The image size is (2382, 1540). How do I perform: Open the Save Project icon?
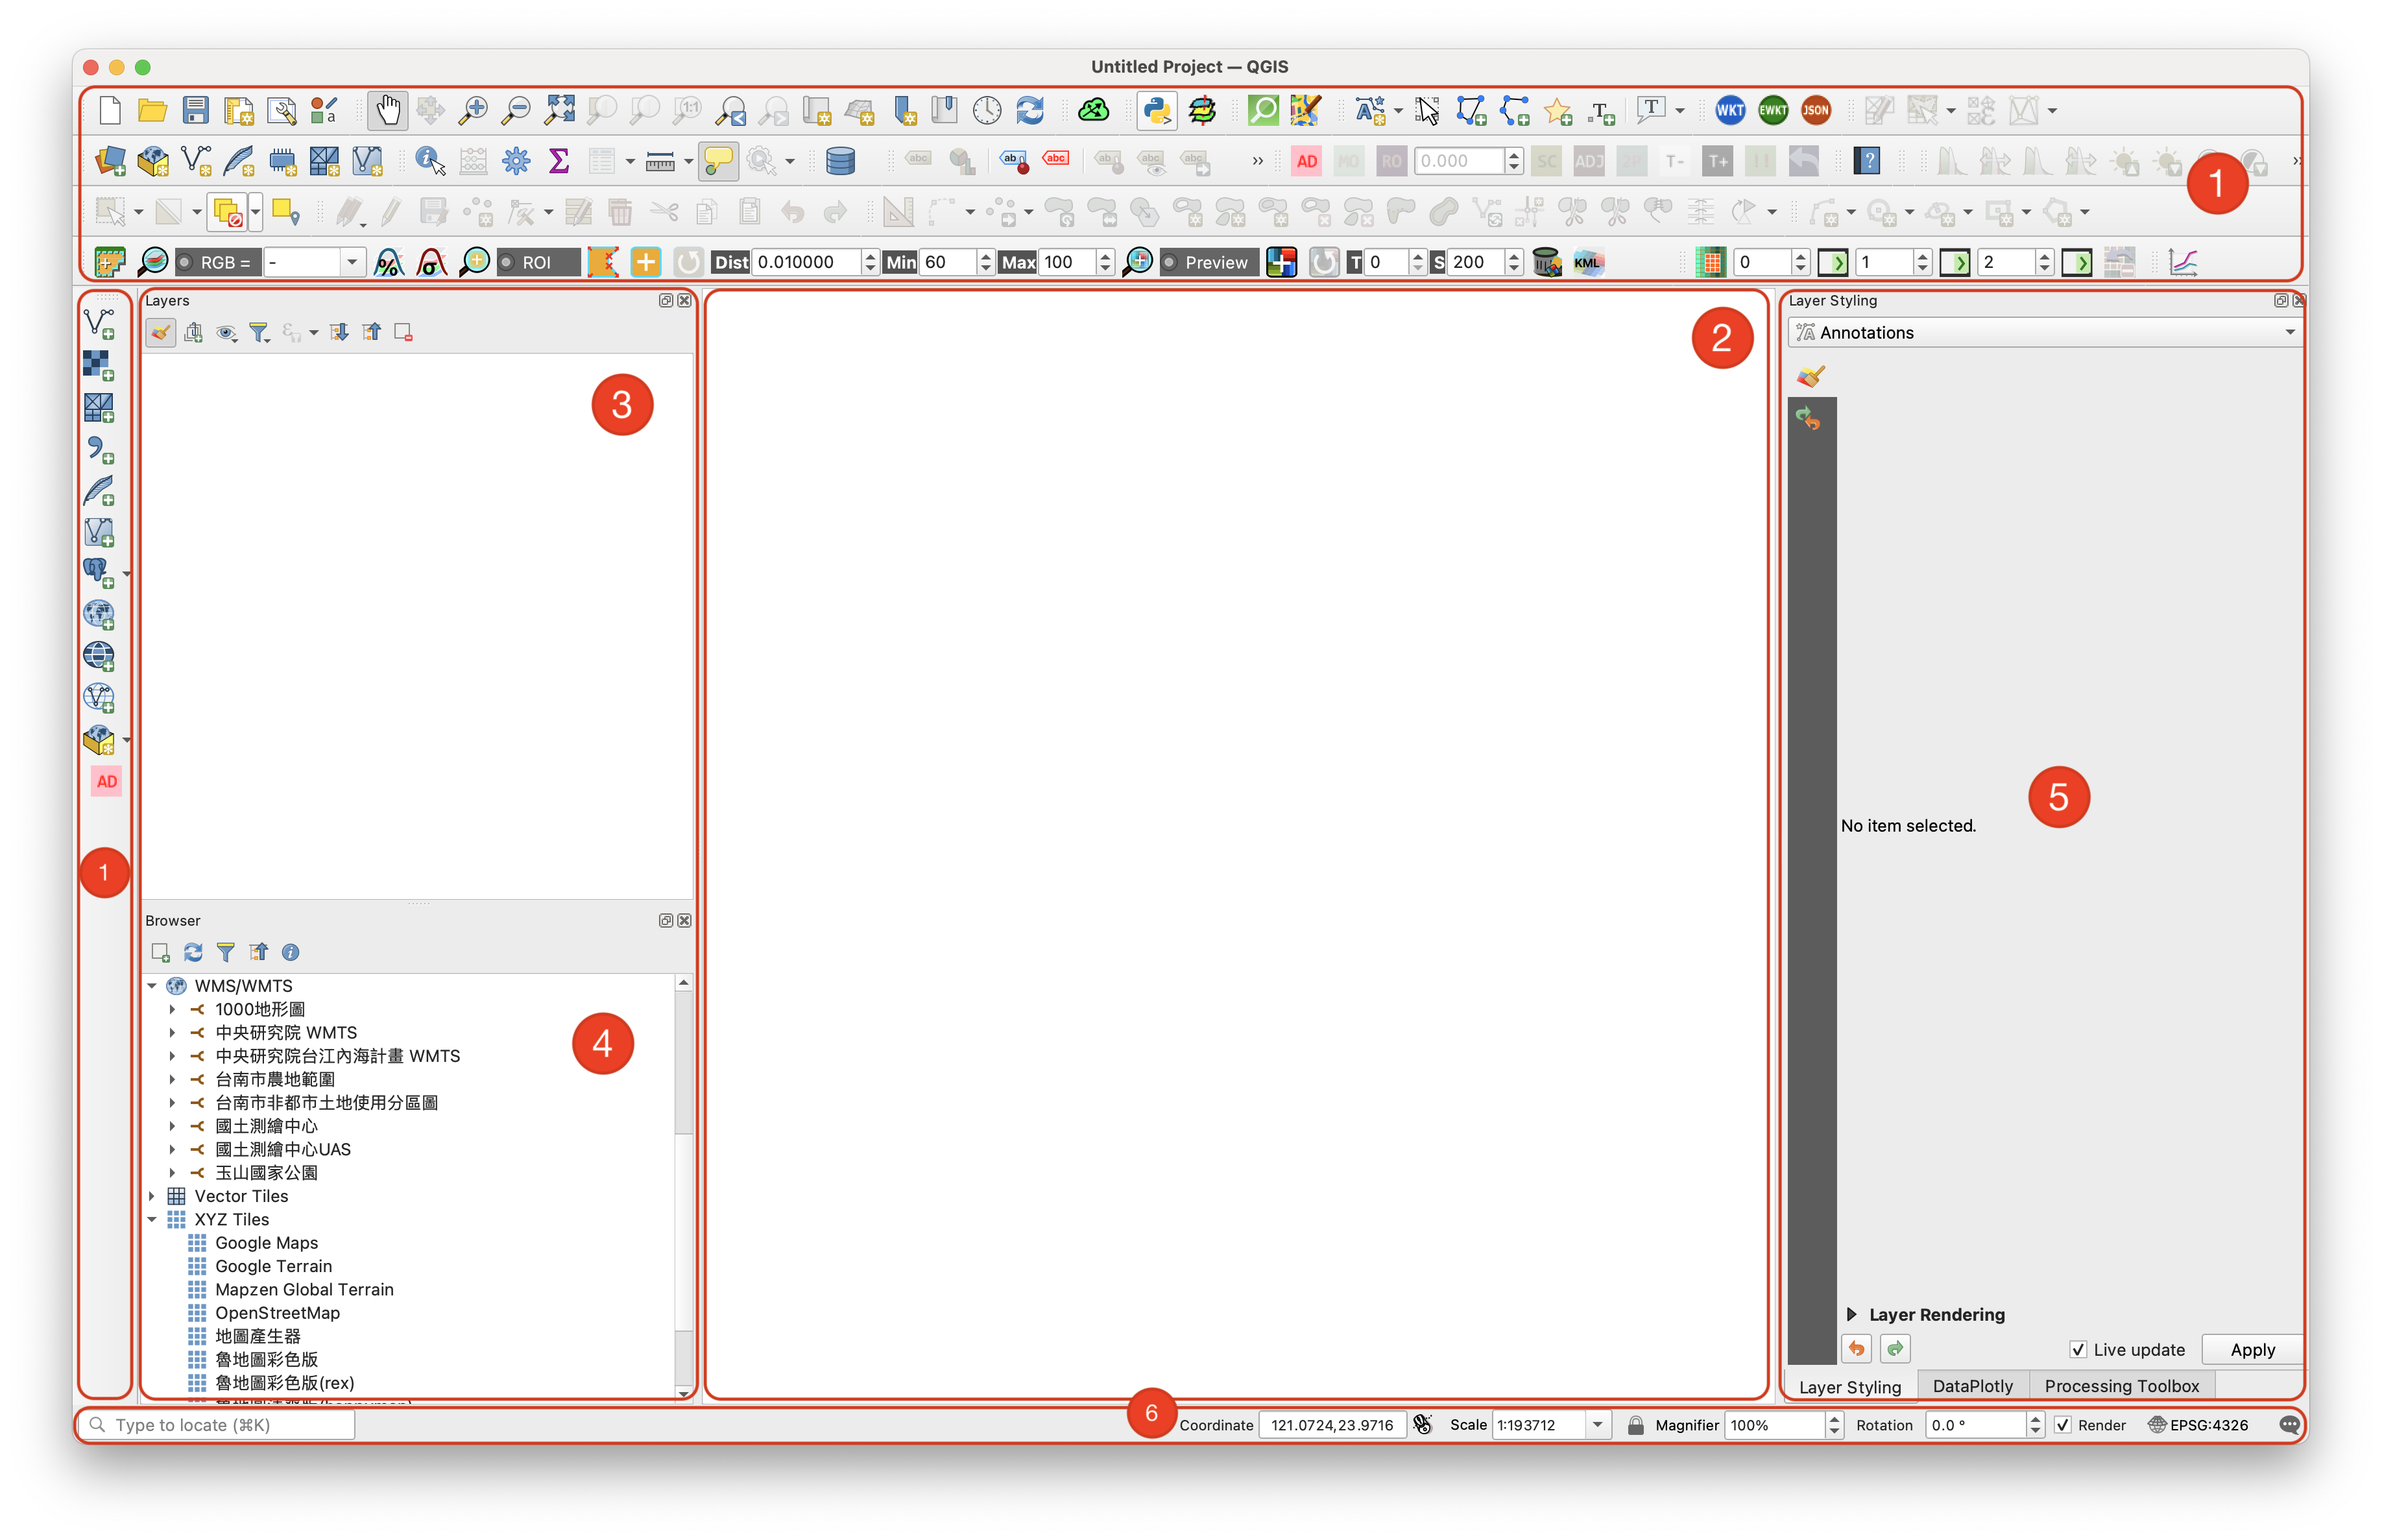195,111
